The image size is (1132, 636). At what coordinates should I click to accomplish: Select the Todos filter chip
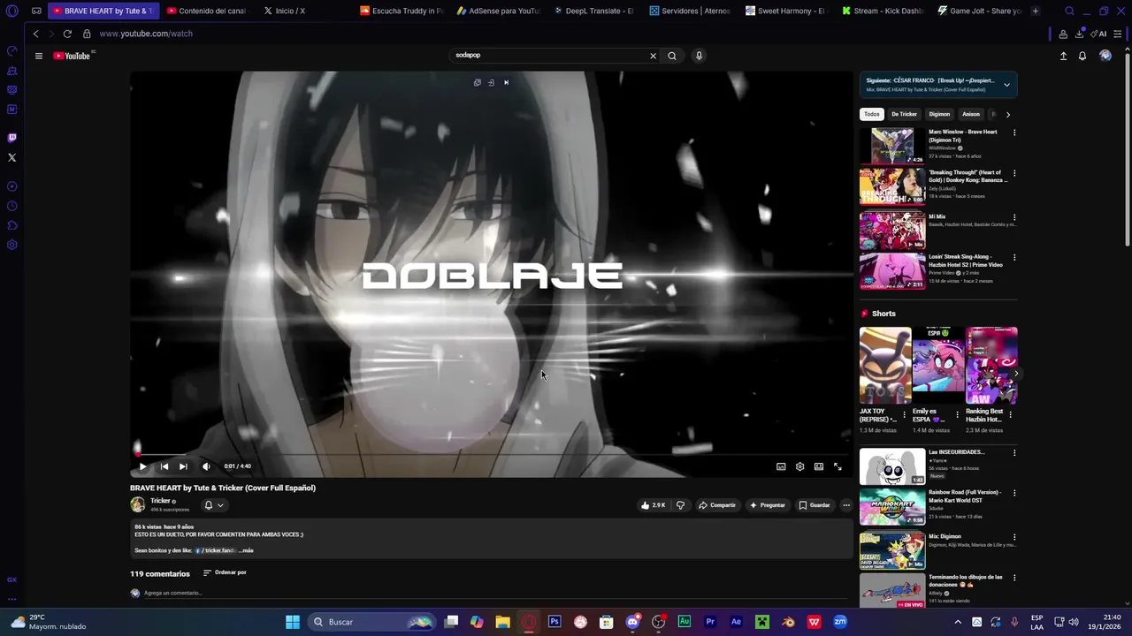(x=872, y=114)
